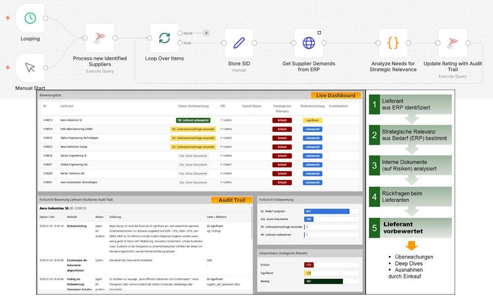The image size is (493, 296).
Task: Select the Loop Over Items node
Action: tap(164, 38)
